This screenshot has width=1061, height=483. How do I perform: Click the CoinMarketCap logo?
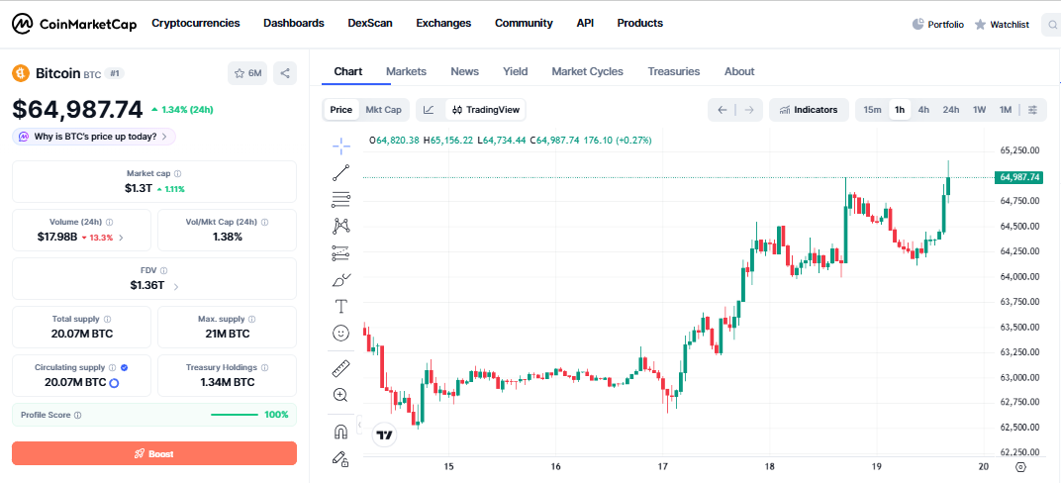[x=74, y=24]
